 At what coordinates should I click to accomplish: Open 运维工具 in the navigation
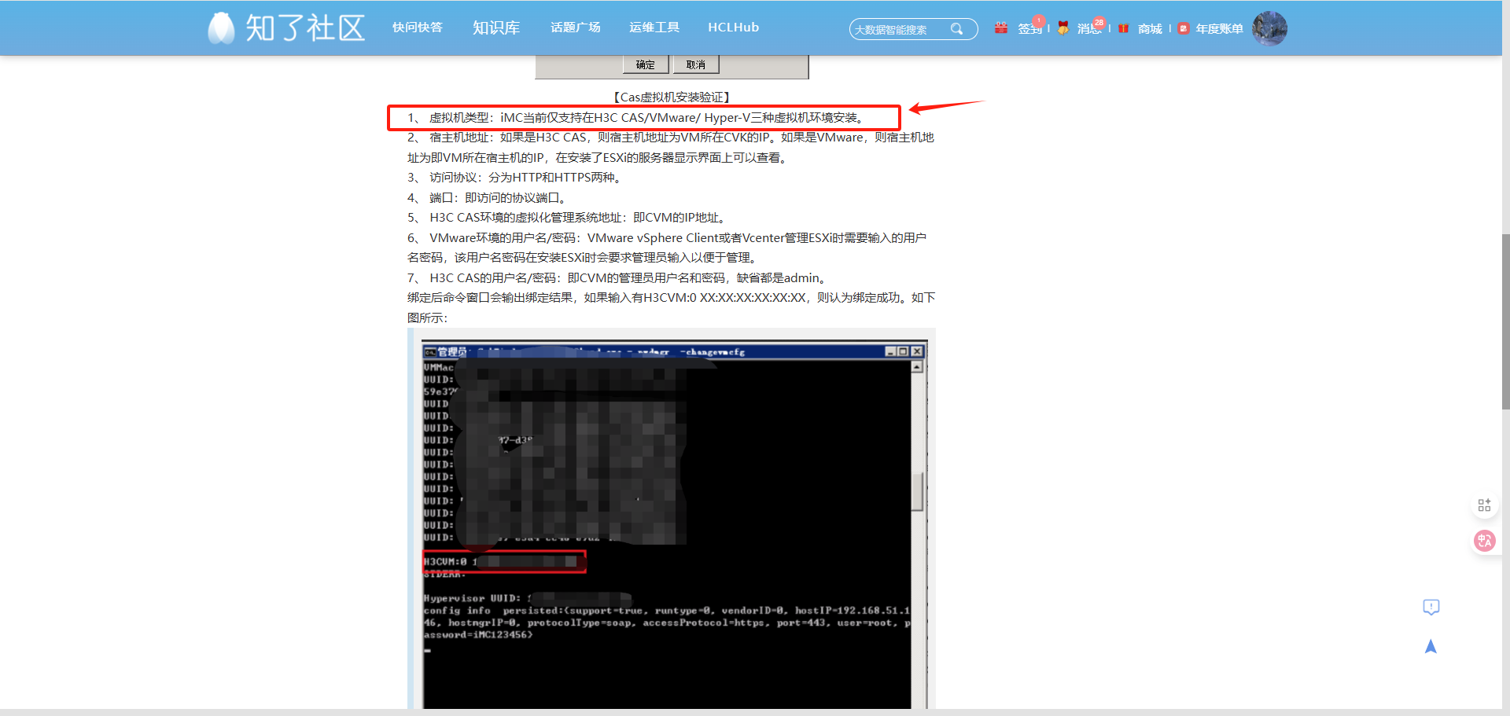pos(654,28)
